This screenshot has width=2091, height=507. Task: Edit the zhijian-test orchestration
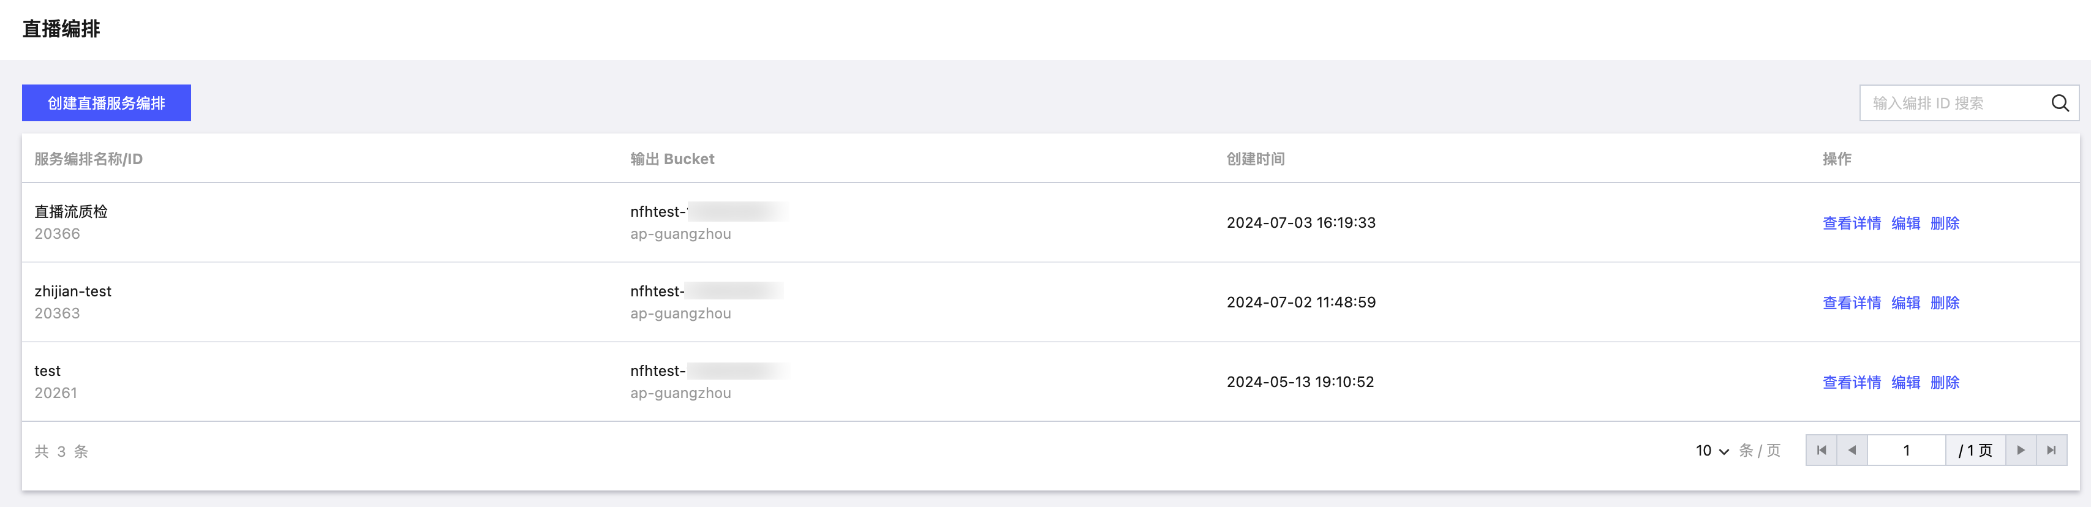pos(1905,302)
